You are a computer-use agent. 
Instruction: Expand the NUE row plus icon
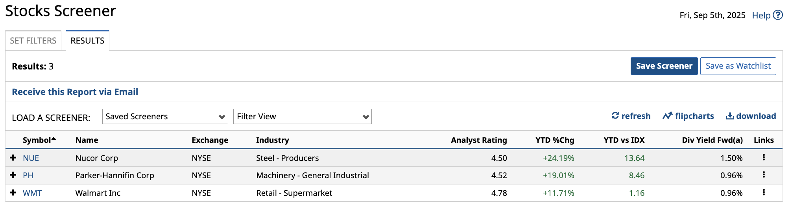point(13,157)
